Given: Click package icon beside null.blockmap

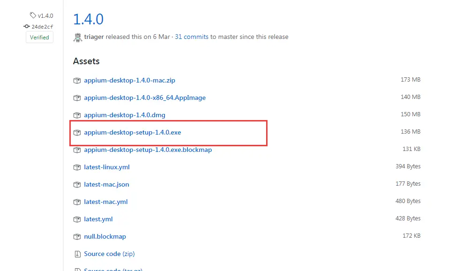Looking at the screenshot, I should point(77,236).
